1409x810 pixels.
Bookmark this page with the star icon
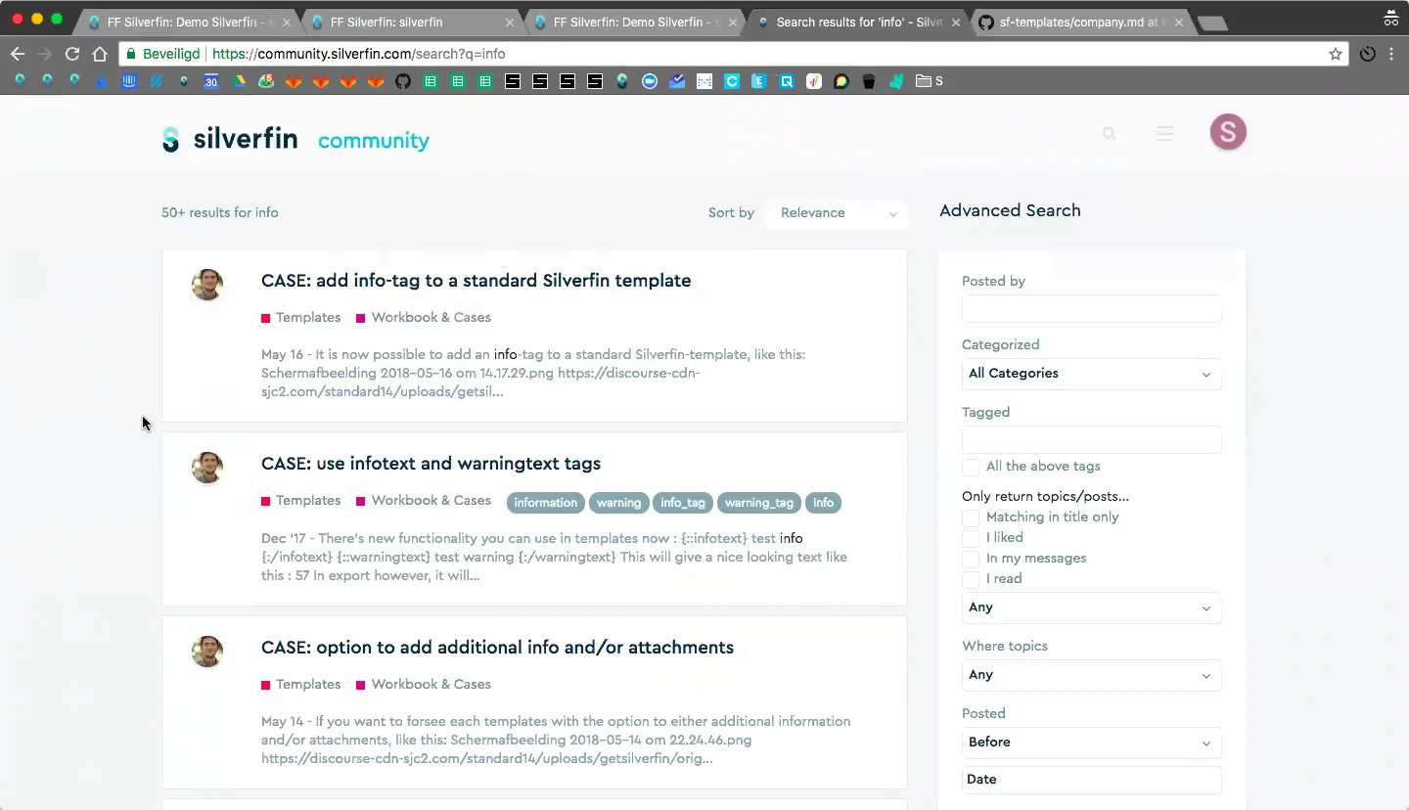click(1336, 54)
